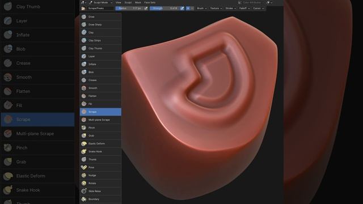Click Blob in the enlarged left list
Image resolution: width=363 pixels, height=204 pixels.
(x=38, y=49)
